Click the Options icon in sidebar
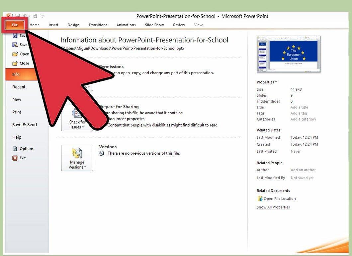The height and width of the screenshot is (256, 352). (15, 149)
